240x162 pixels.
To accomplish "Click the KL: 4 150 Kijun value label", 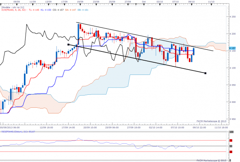I will point(46,10).
